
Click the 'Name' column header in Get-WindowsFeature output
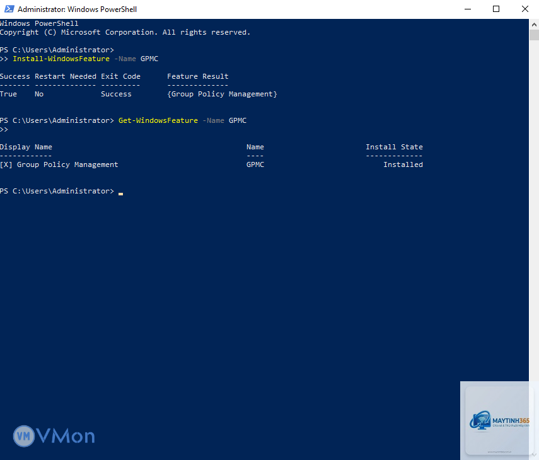coord(255,147)
